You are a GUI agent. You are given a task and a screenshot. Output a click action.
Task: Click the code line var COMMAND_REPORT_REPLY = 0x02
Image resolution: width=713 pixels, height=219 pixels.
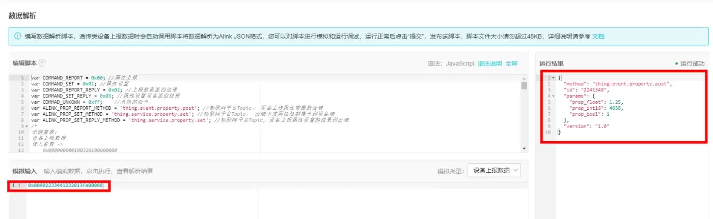coord(101,89)
